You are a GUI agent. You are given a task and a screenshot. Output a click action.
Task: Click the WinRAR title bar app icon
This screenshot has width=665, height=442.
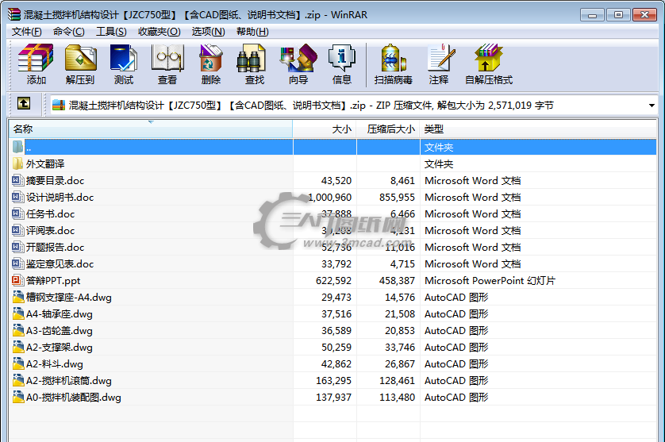click(14, 14)
